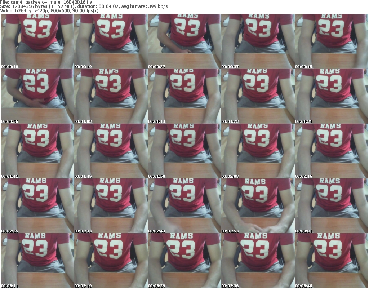Pick the 00:02:16 video frame
The height and width of the screenshot is (288, 369).
pos(332,151)
